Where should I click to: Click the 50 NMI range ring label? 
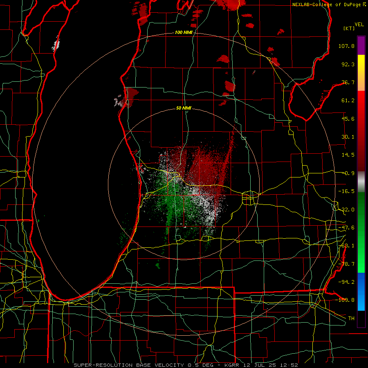pos(184,108)
